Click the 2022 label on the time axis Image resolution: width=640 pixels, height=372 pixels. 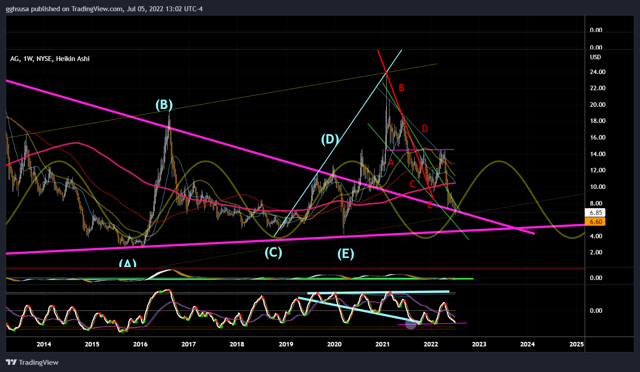pos(431,344)
